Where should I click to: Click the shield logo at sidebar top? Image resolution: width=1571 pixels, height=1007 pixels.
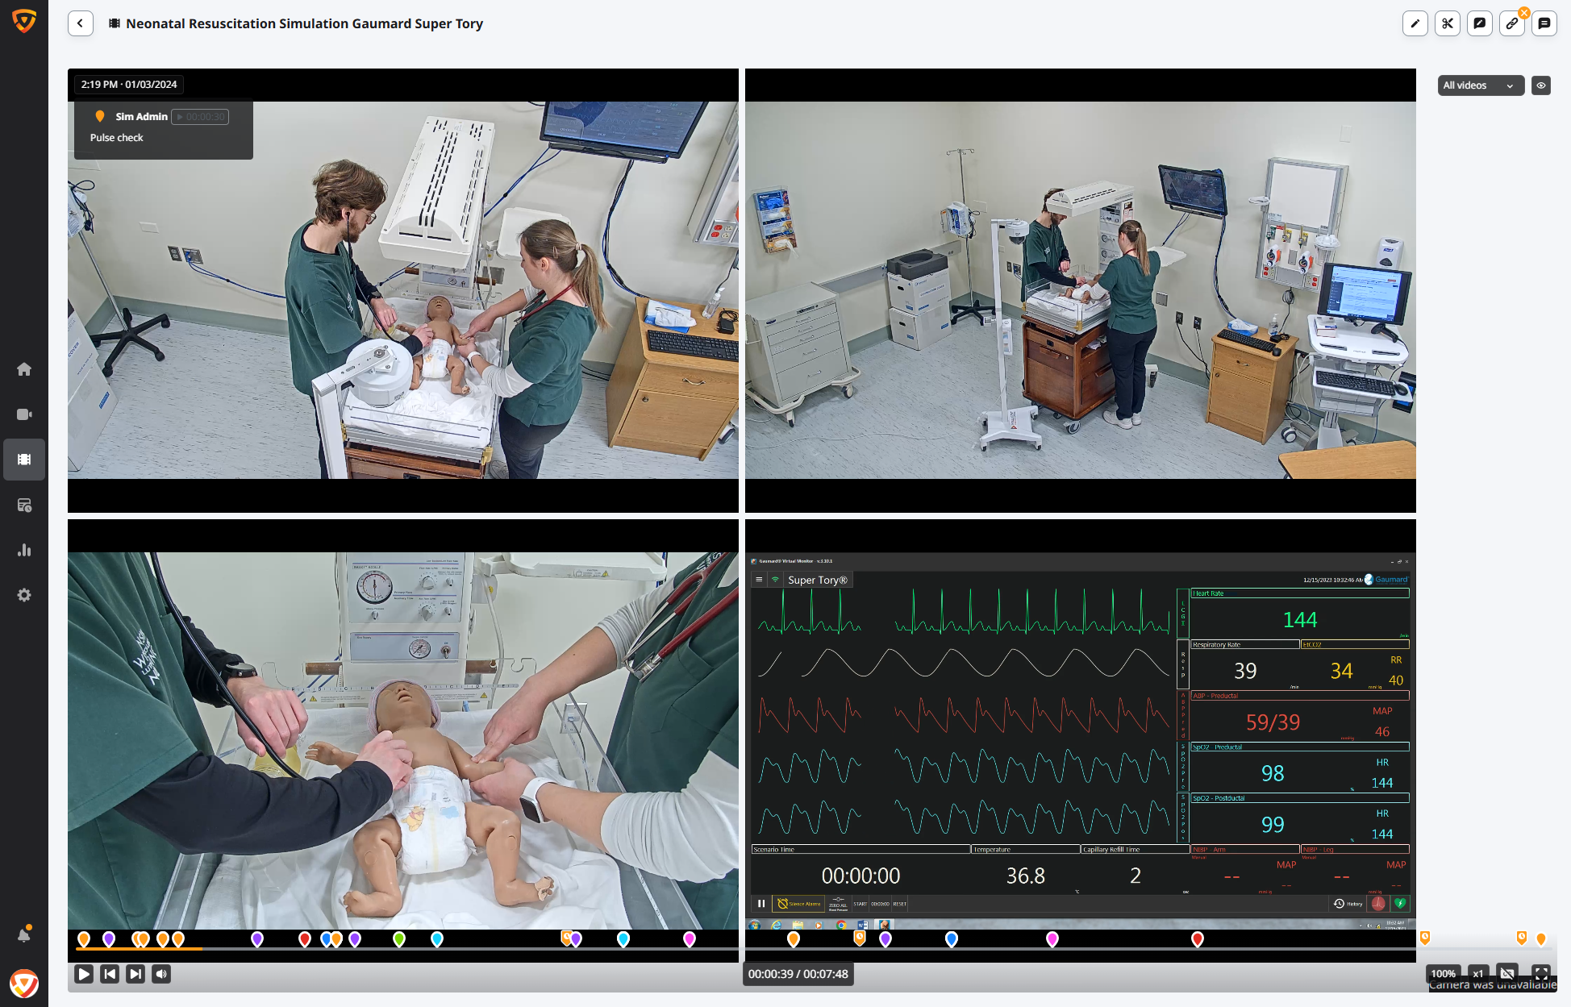pyautogui.click(x=24, y=21)
